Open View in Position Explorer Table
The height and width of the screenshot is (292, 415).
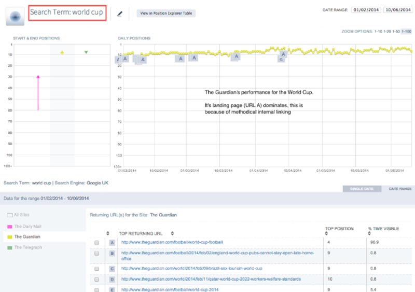pyautogui.click(x=166, y=13)
